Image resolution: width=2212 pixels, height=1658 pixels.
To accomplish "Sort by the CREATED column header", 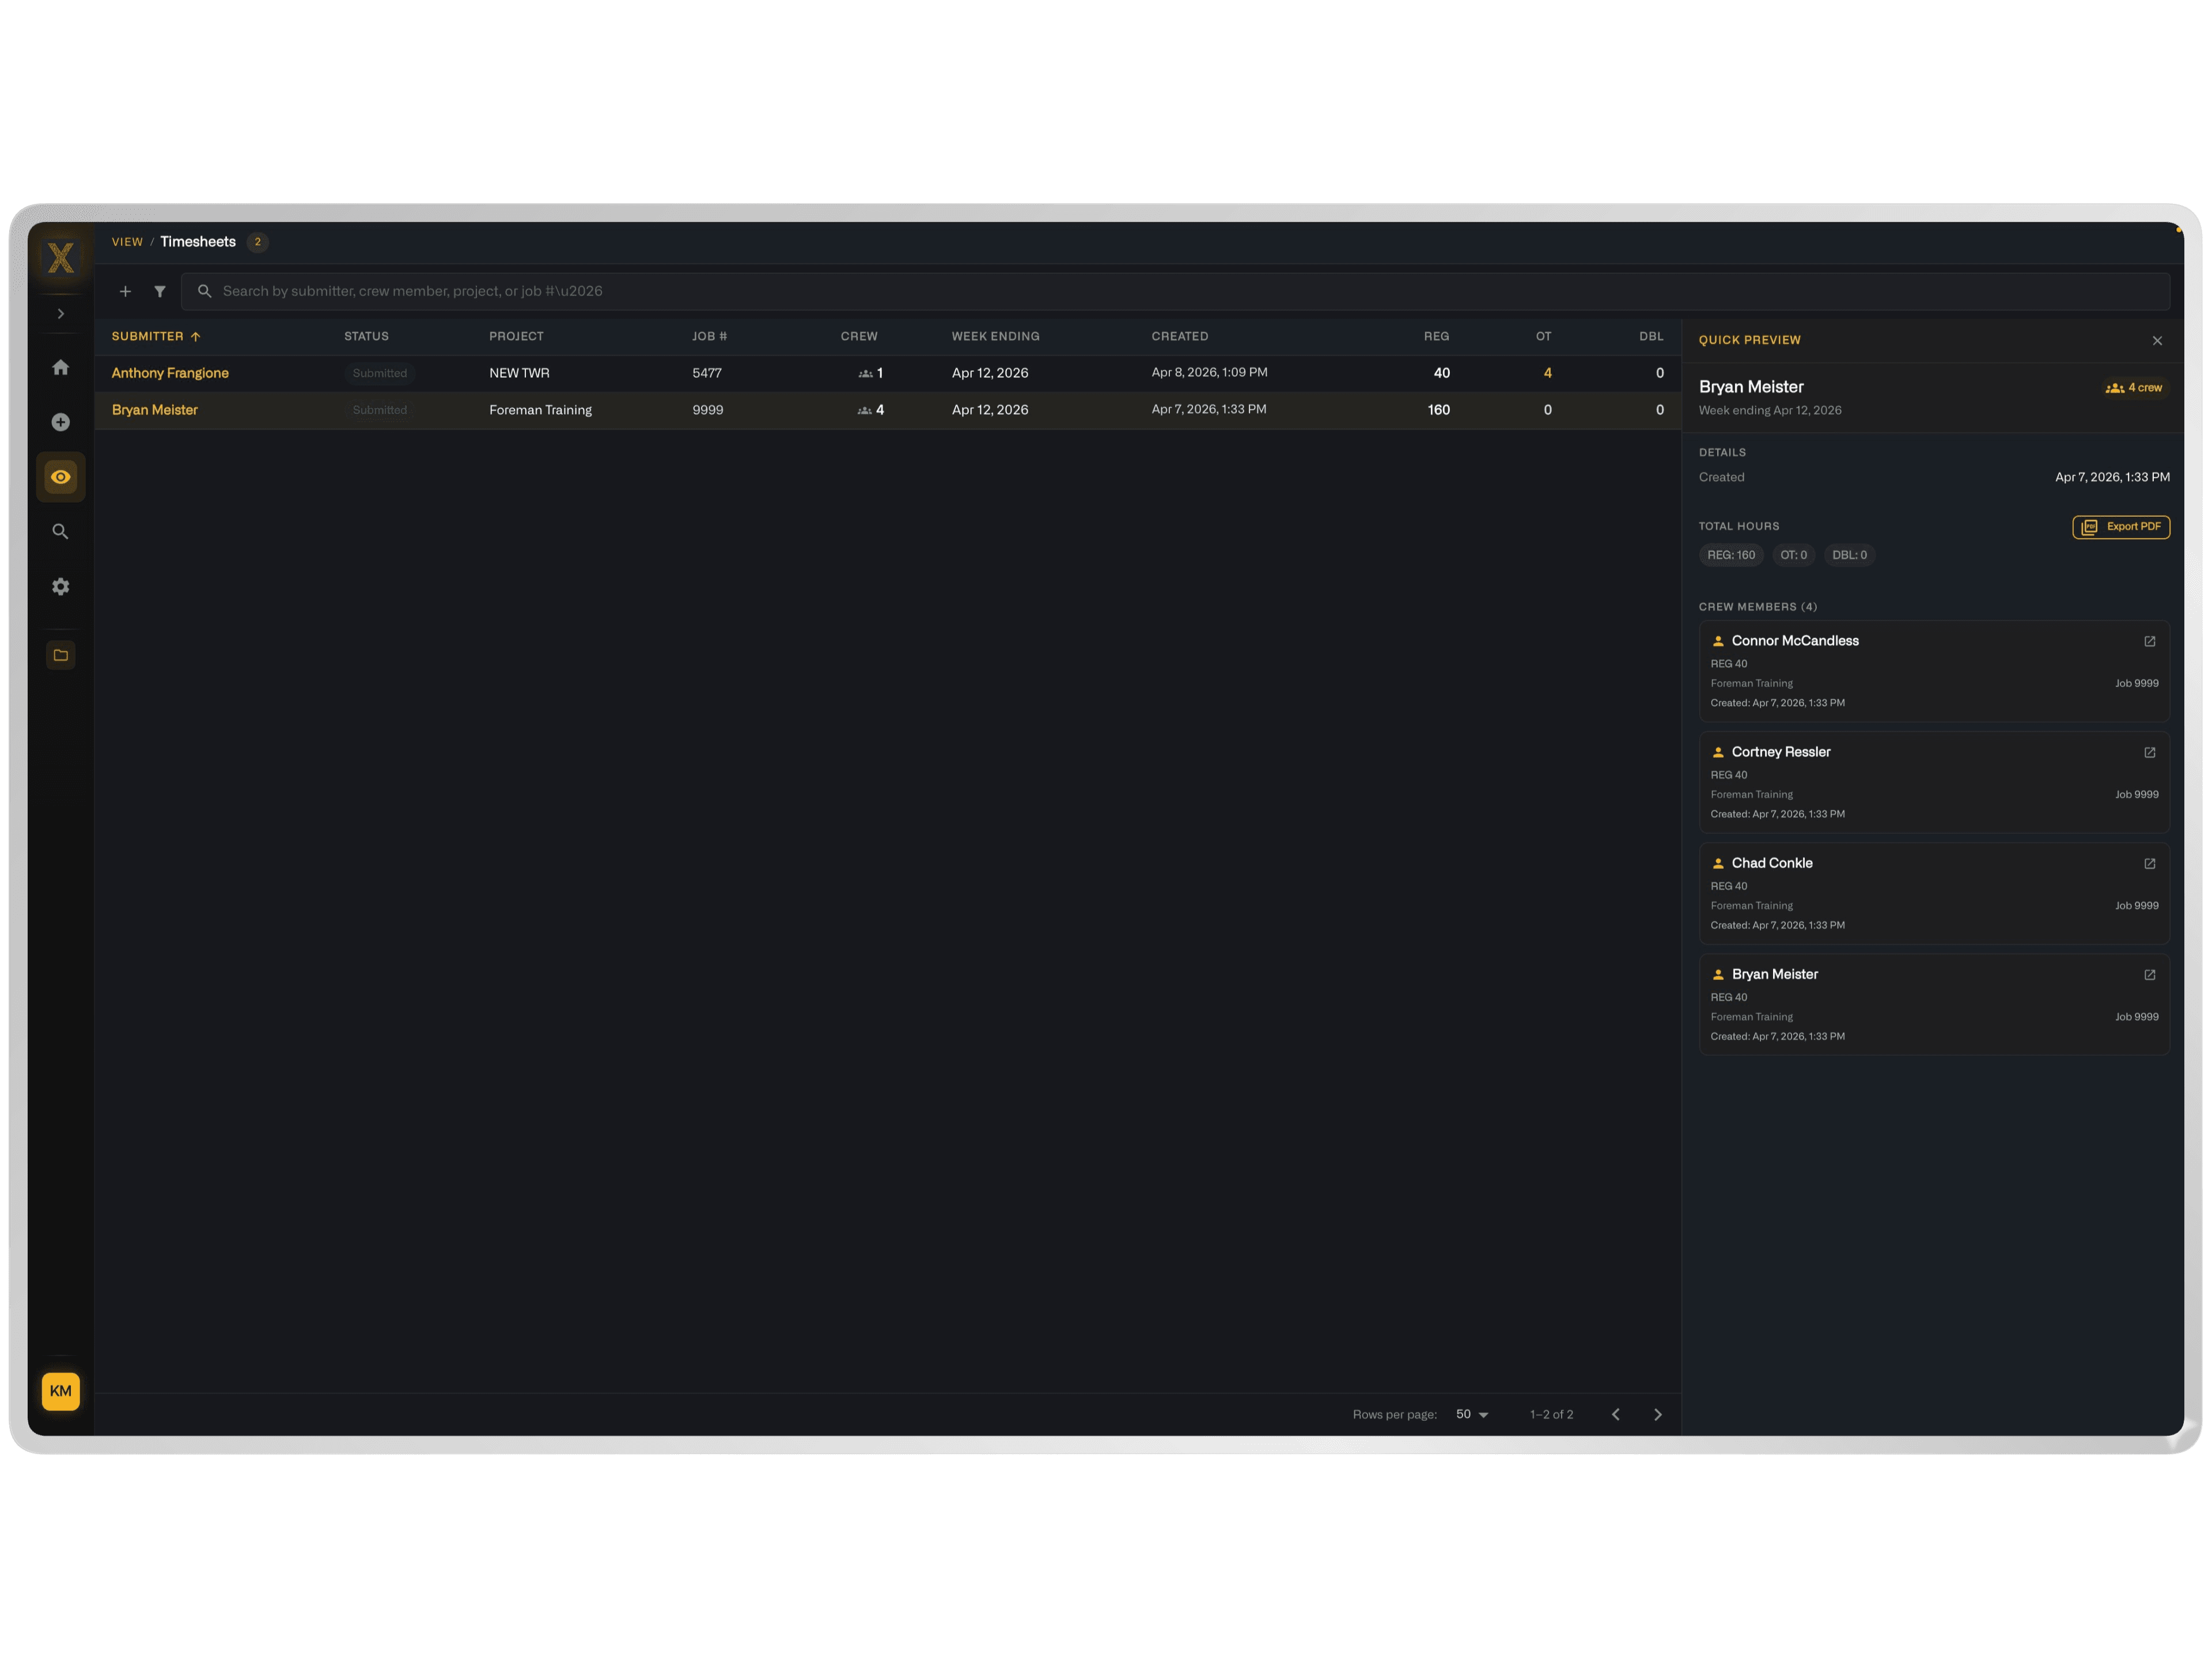I will [1179, 337].
